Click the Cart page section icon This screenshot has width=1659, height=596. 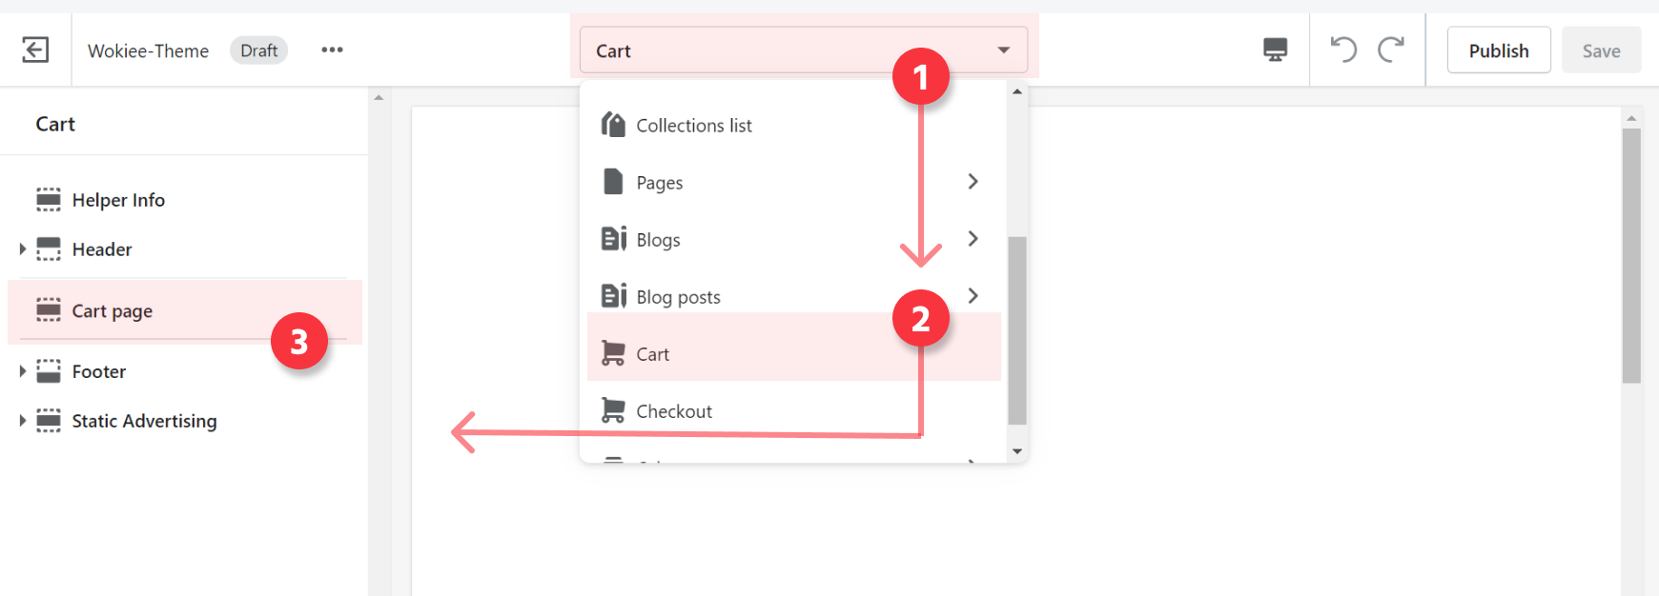pyautogui.click(x=49, y=310)
